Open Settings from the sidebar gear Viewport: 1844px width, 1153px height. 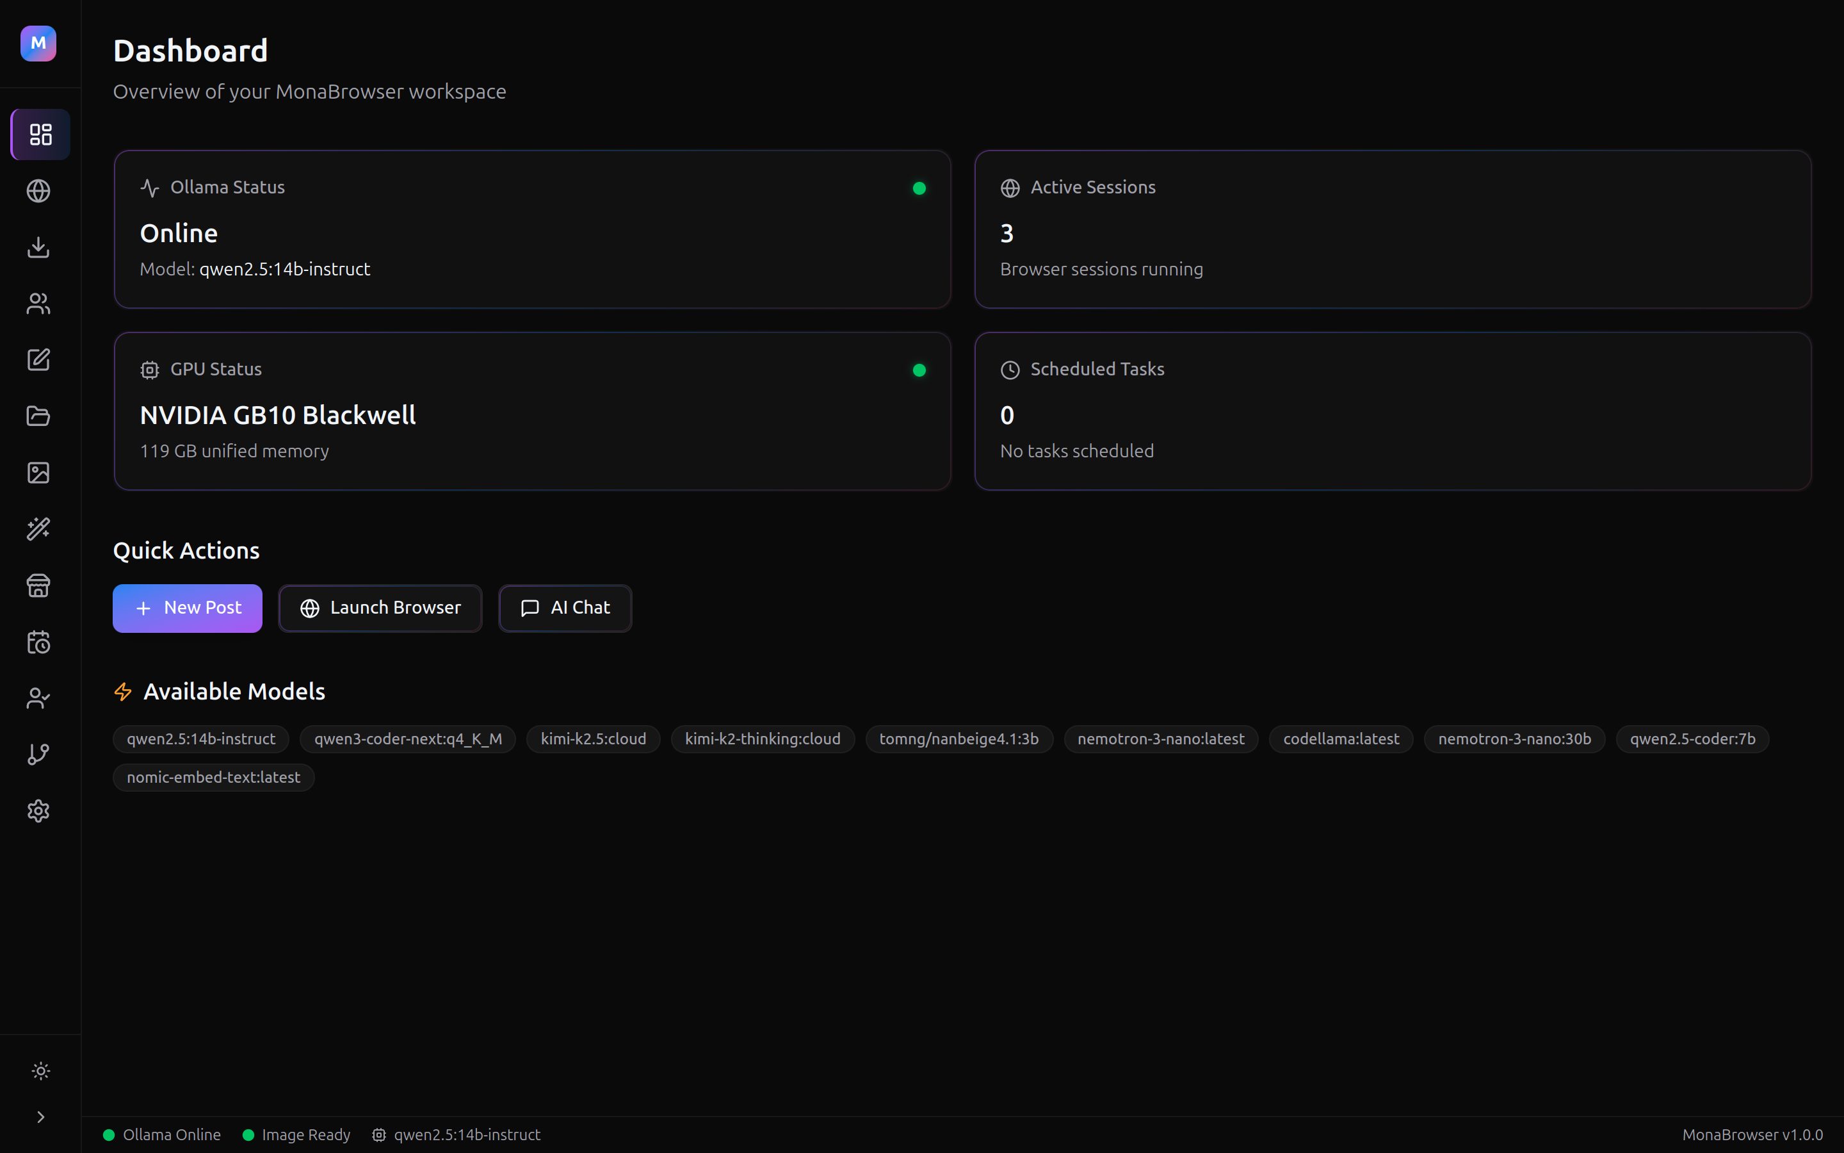pos(39,810)
